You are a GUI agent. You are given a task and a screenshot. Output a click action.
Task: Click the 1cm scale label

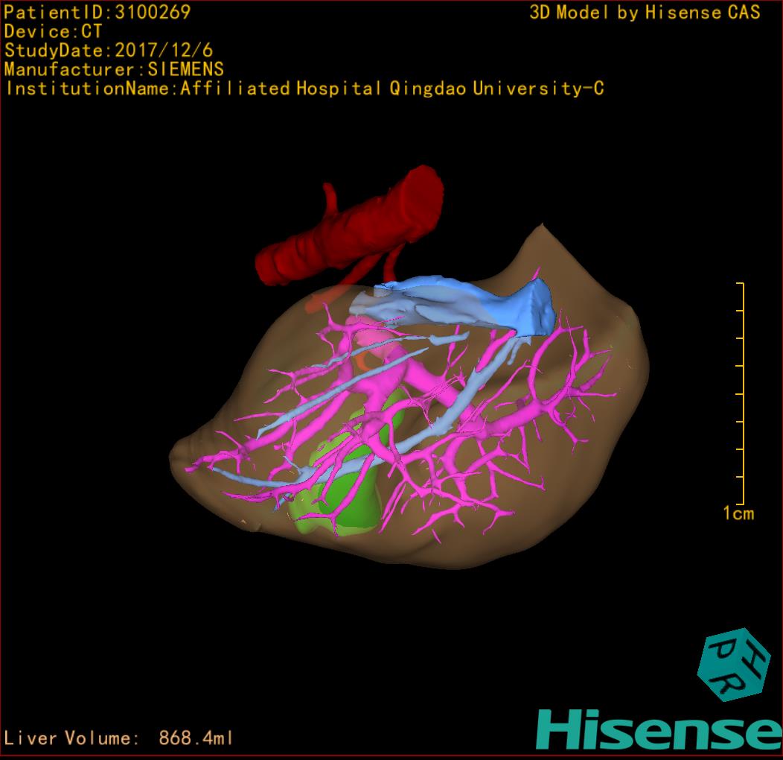[x=738, y=513]
